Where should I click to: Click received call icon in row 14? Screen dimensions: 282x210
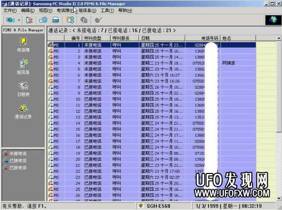(50, 123)
